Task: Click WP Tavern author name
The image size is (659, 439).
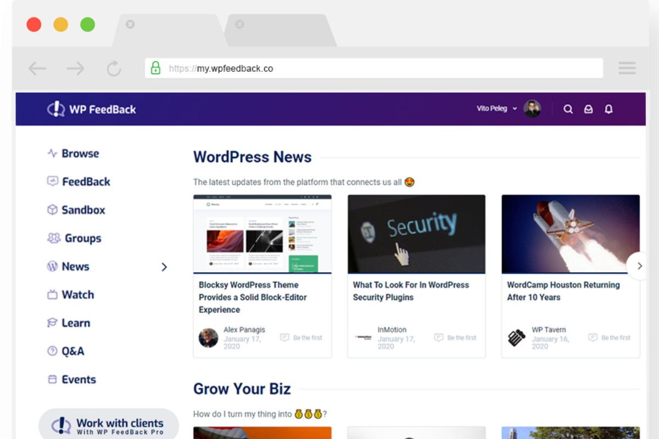Action: point(549,330)
